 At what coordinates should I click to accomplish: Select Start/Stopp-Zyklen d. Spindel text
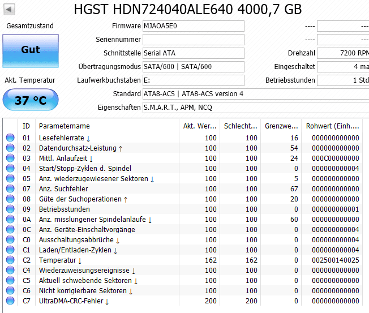pos(85,169)
